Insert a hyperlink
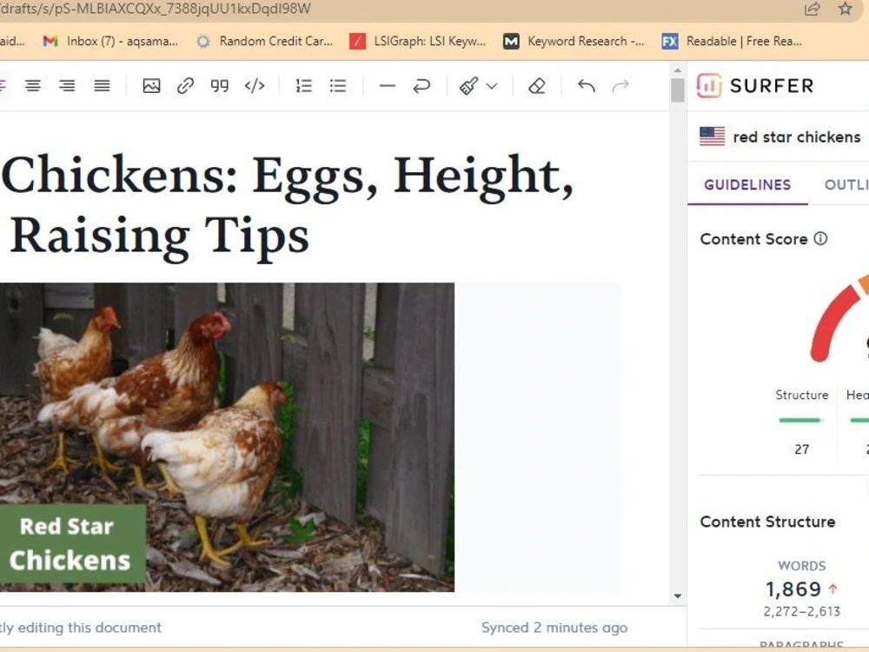Screen dimensions: 869x652 [x=185, y=86]
